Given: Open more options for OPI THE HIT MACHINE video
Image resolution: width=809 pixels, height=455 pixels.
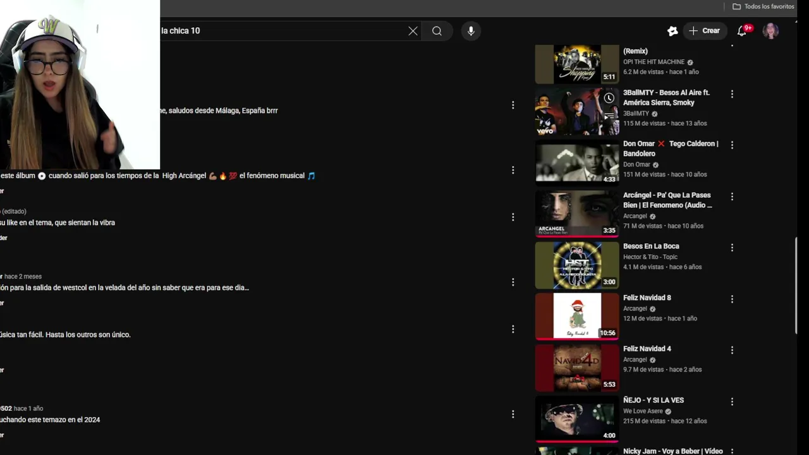Looking at the screenshot, I should [x=732, y=45].
